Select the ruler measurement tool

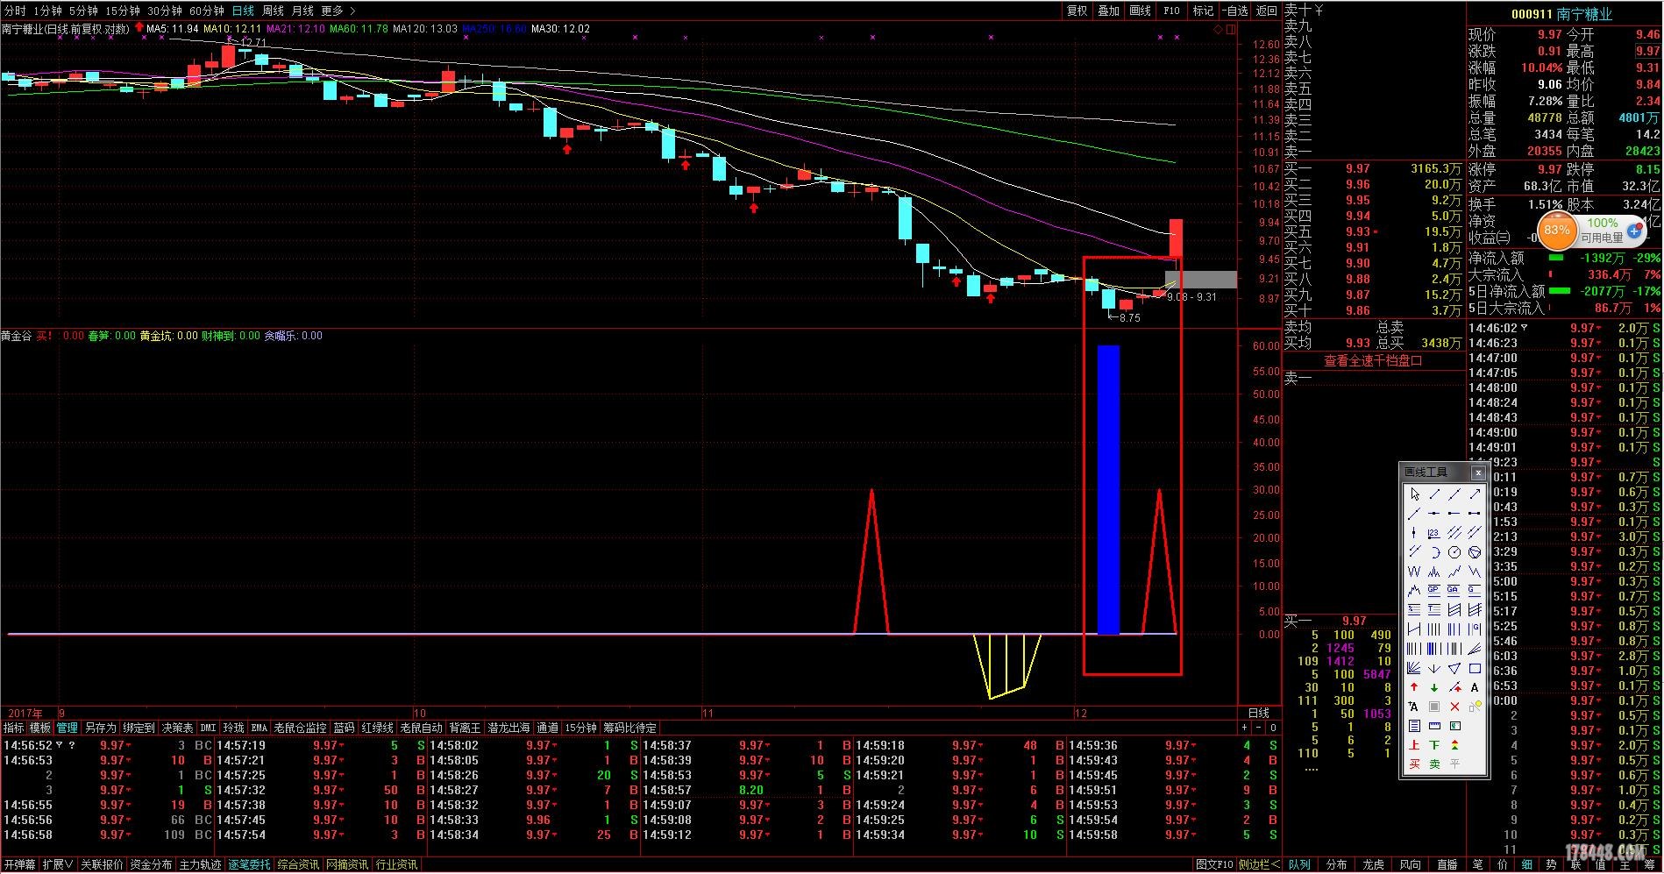(x=1434, y=726)
